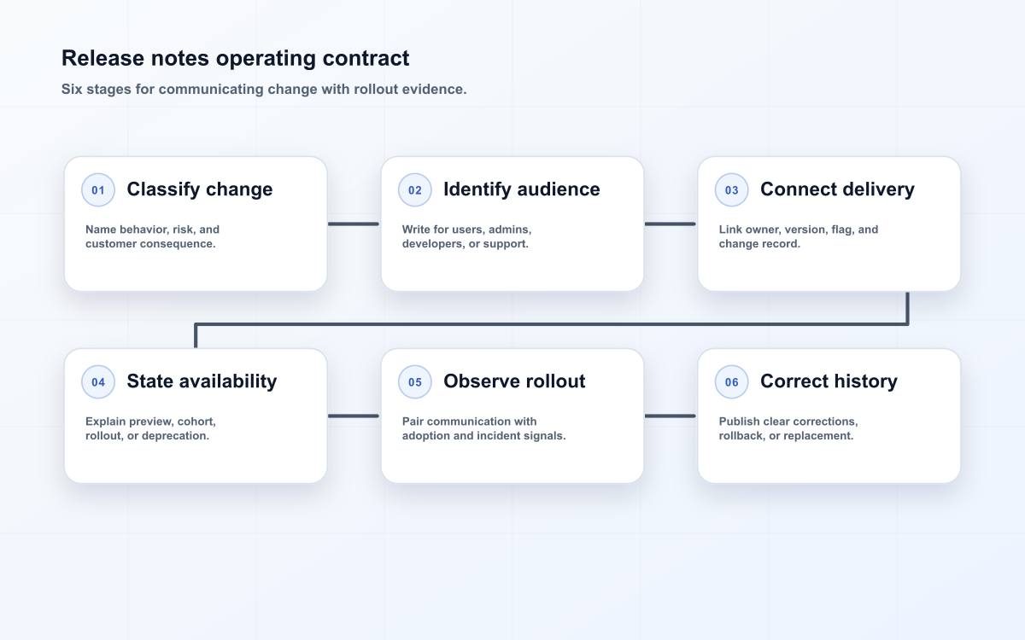This screenshot has height=640, width=1025.
Task: Click the Connect delivery heading
Action: click(x=837, y=189)
